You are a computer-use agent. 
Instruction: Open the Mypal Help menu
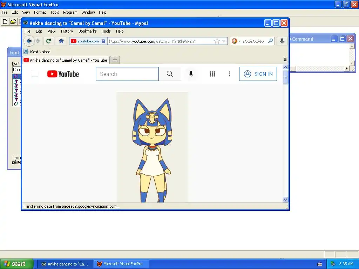coord(120,31)
